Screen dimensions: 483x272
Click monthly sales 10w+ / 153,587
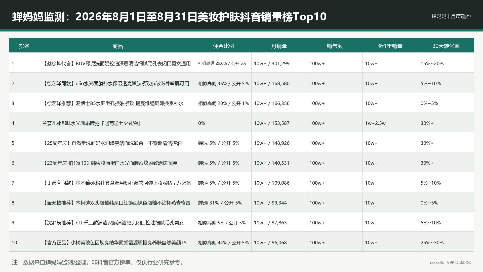[272, 123]
